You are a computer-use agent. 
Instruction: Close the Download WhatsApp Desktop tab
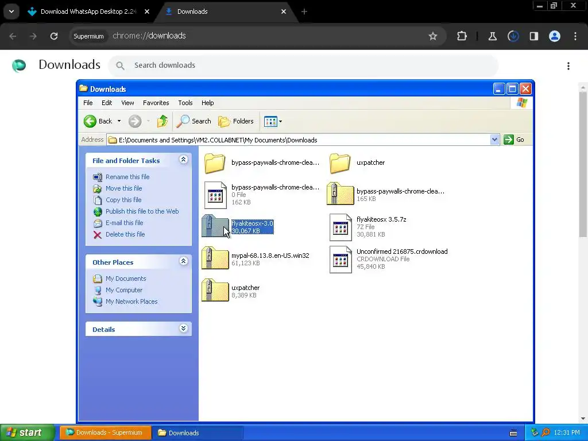[147, 11]
